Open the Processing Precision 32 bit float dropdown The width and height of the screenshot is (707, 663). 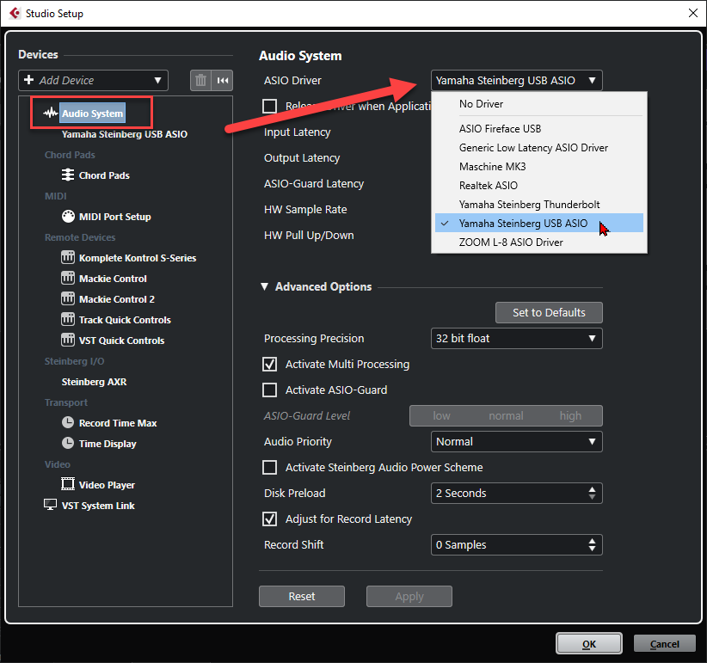517,339
